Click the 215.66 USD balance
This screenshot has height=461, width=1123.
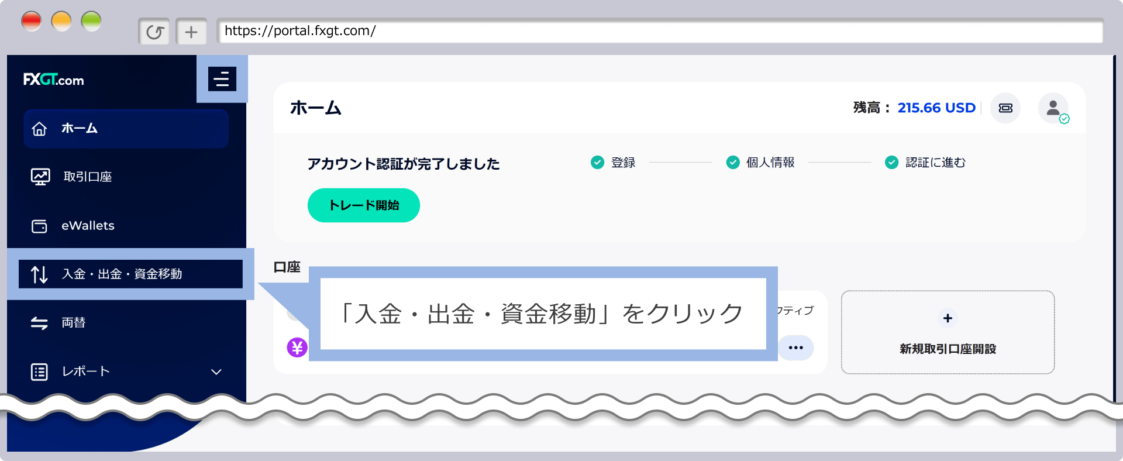point(936,108)
